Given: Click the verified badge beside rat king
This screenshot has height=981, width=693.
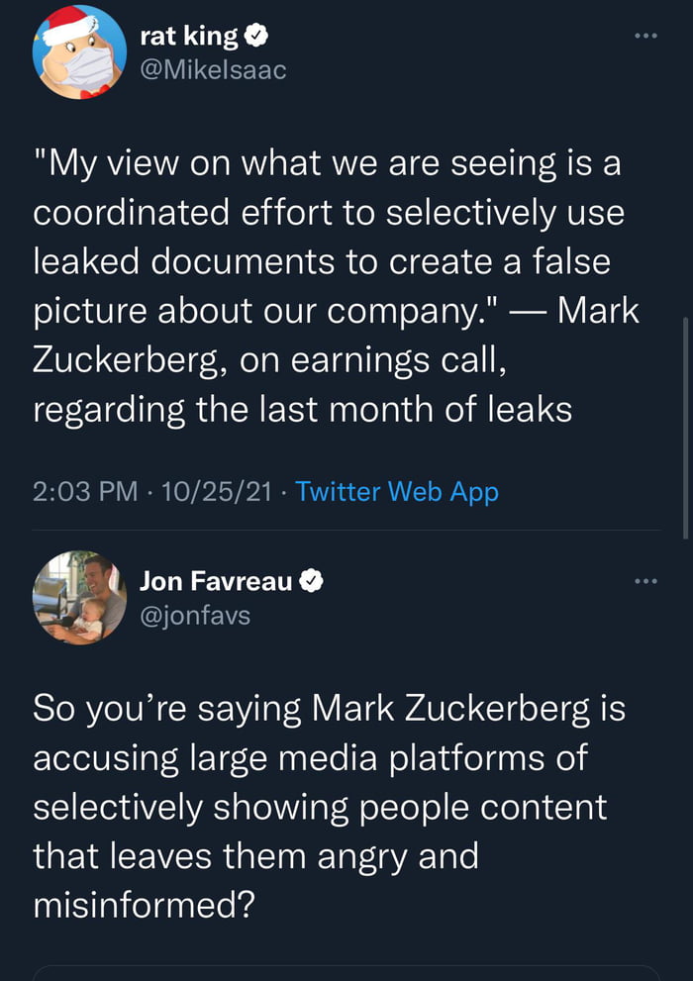Looking at the screenshot, I should (x=256, y=37).
